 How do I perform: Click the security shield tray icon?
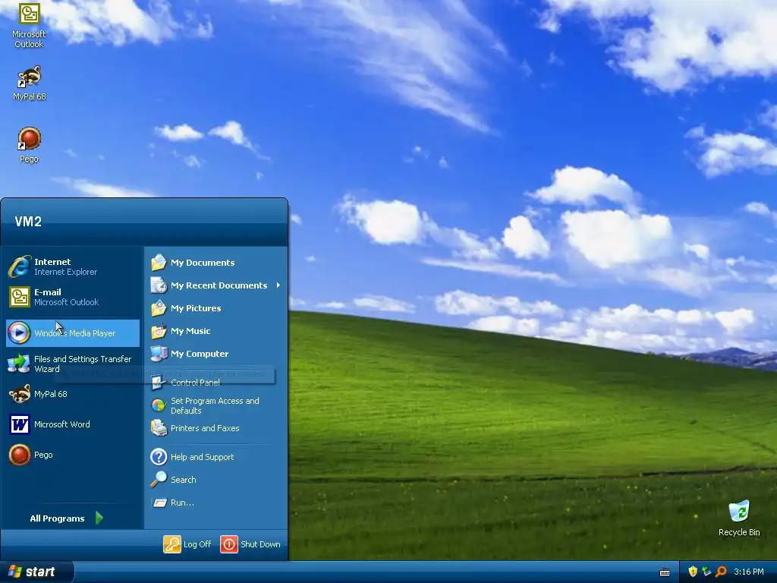(x=693, y=572)
